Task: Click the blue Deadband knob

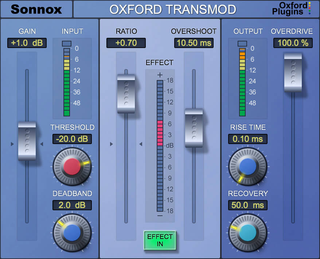Action: (x=72, y=232)
